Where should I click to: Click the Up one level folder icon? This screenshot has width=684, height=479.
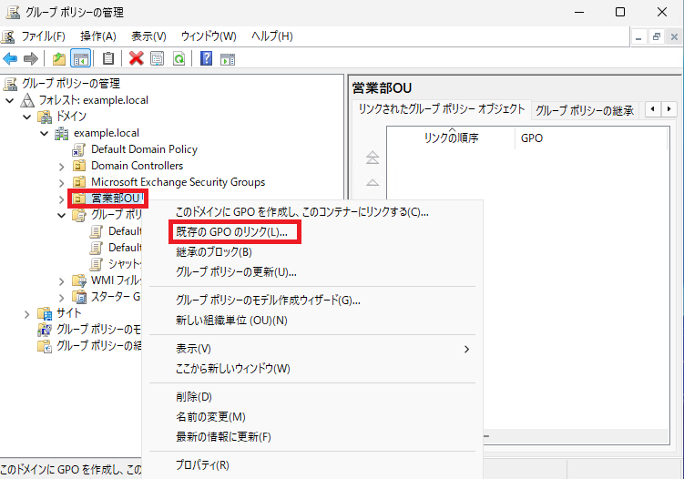59,58
